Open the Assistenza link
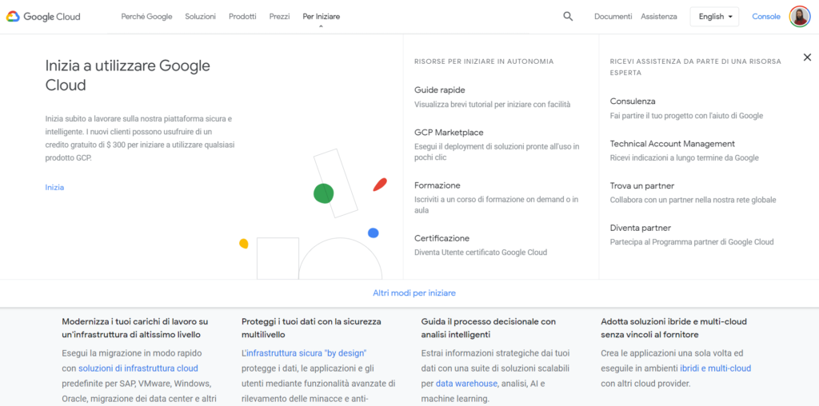The image size is (819, 406). 659,17
